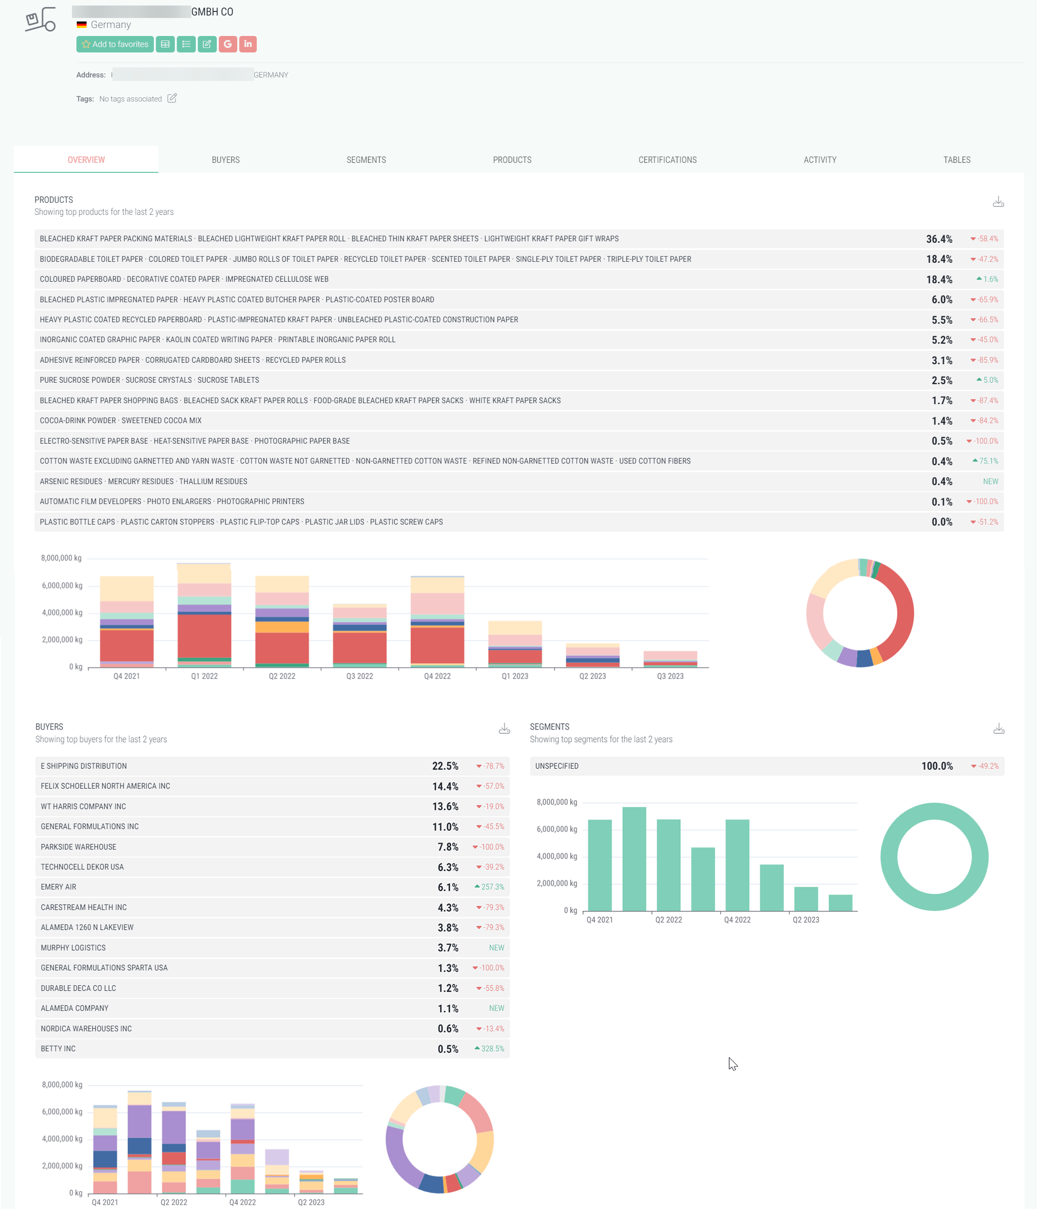Click the green edit icon in header
Image resolution: width=1037 pixels, height=1231 pixels.
pos(207,44)
